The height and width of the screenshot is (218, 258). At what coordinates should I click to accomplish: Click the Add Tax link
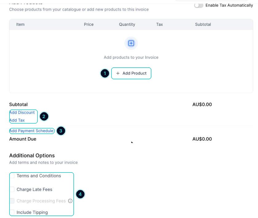[17, 120]
